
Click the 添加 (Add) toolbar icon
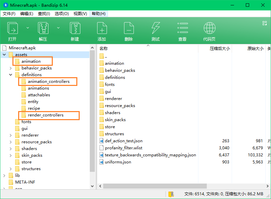click(102, 28)
